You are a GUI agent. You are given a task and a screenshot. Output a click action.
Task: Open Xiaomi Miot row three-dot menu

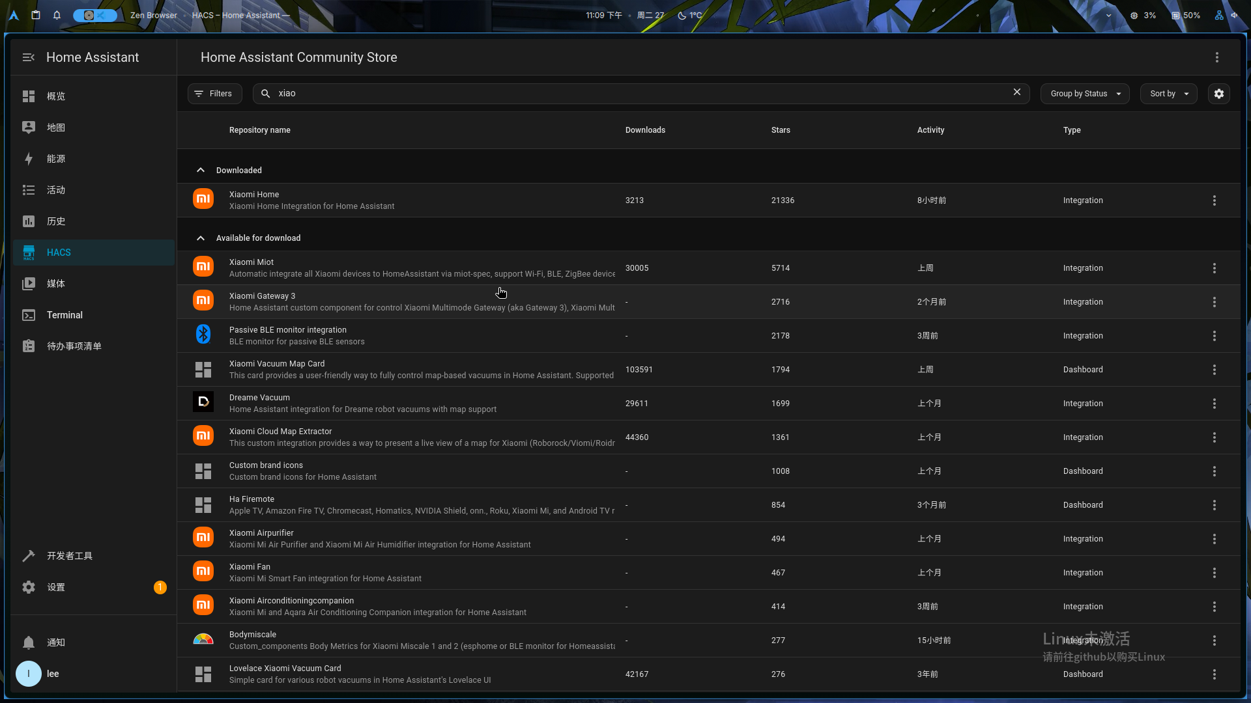pyautogui.click(x=1214, y=268)
